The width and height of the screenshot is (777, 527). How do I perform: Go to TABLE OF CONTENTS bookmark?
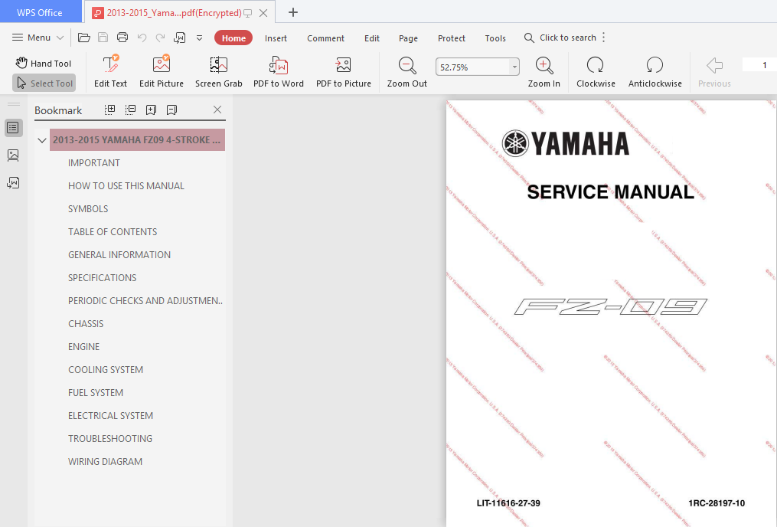click(113, 231)
